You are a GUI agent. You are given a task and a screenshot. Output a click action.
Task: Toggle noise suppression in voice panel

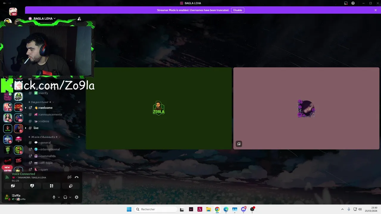click(69, 177)
